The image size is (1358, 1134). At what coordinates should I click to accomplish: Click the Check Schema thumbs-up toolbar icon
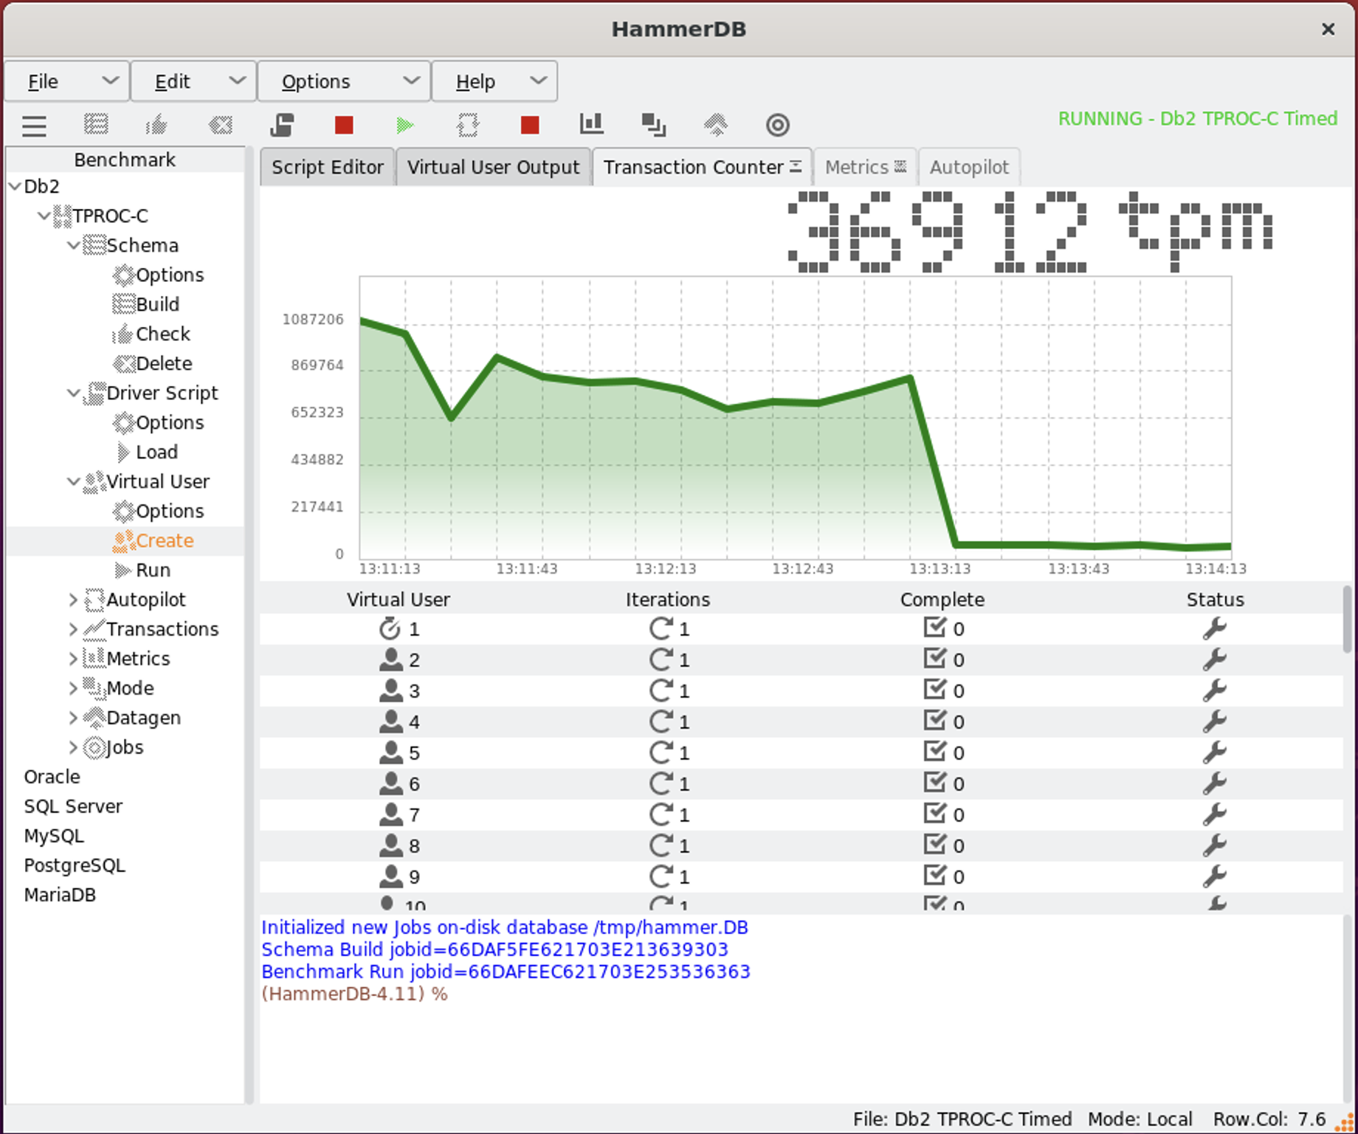point(157,125)
